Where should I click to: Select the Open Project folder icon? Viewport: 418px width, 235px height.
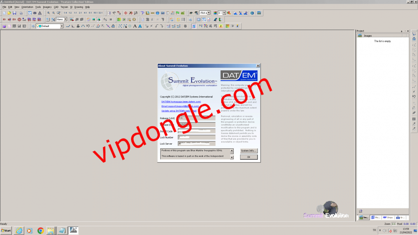[x=9, y=13]
